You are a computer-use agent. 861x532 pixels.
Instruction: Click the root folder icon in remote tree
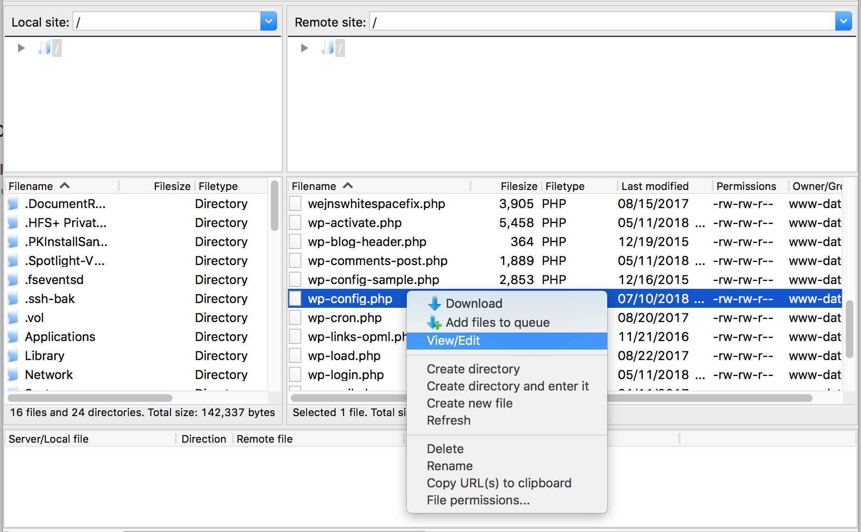click(328, 48)
